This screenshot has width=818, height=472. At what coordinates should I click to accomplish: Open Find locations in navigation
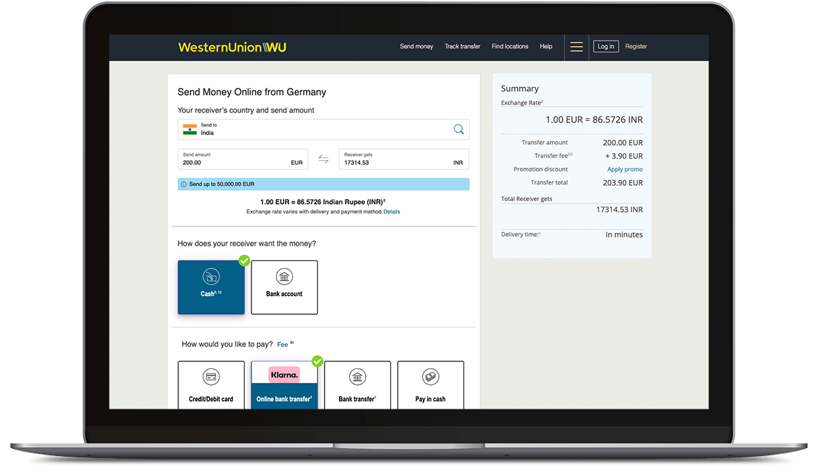[x=510, y=47]
